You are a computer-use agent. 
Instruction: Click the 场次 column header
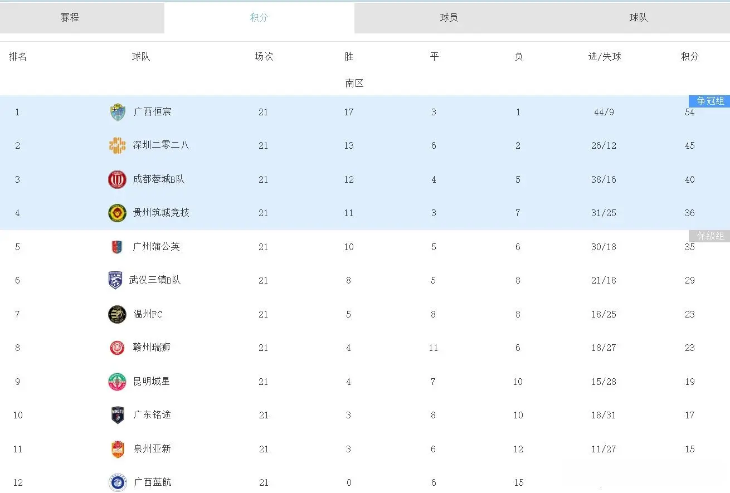[264, 57]
